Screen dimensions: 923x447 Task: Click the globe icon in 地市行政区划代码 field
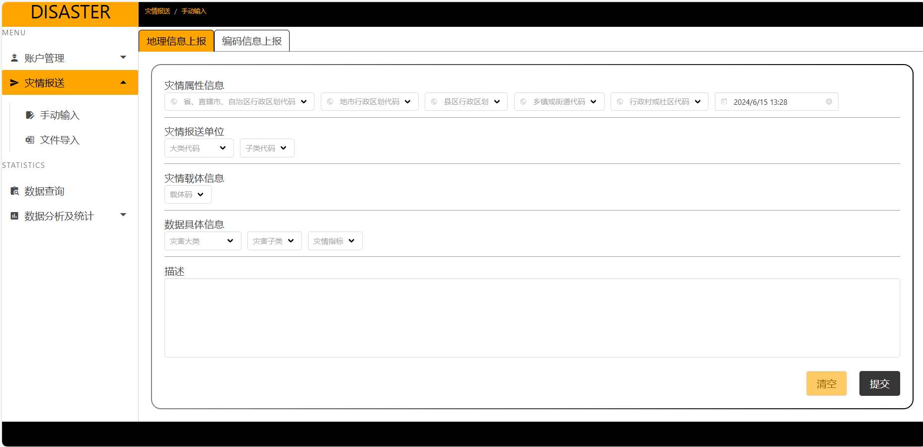coord(330,102)
